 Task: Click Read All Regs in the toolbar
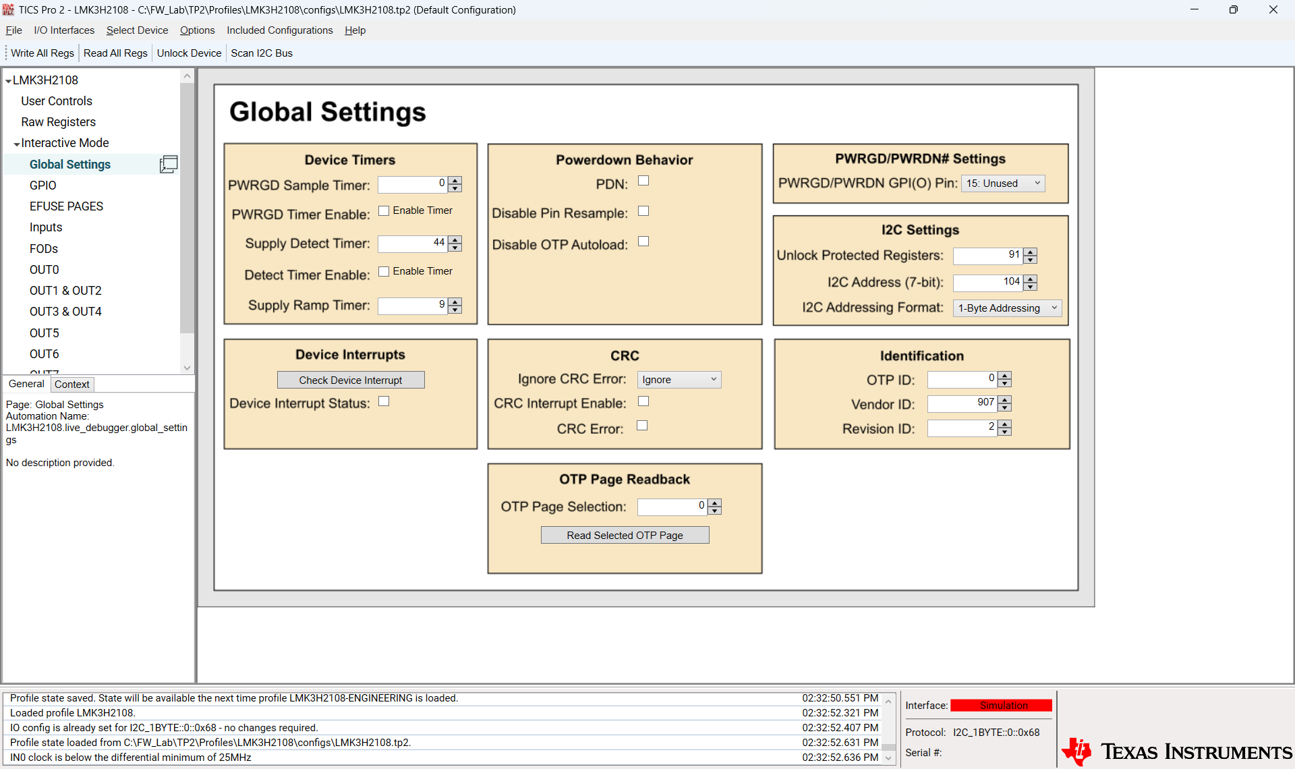pos(115,53)
